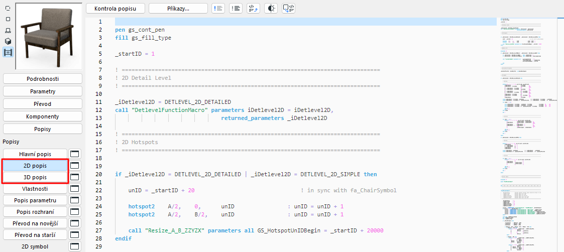Open the Příkazy... commands button

click(178, 8)
